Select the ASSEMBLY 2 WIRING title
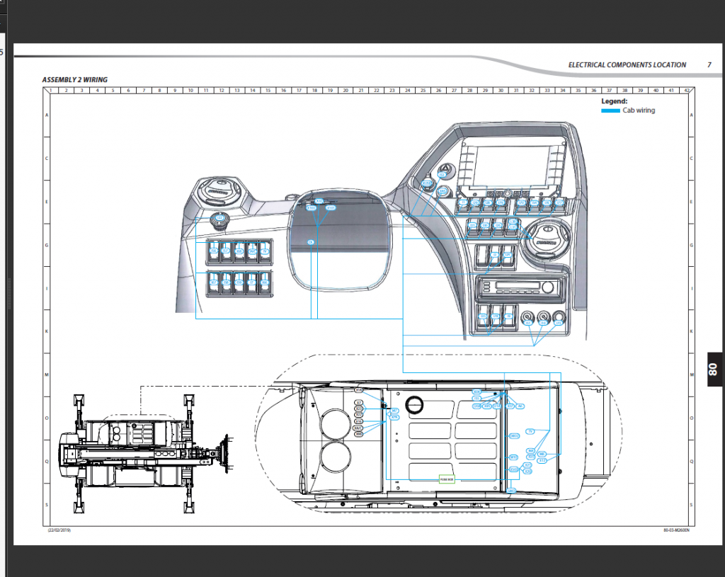 pyautogui.click(x=76, y=80)
